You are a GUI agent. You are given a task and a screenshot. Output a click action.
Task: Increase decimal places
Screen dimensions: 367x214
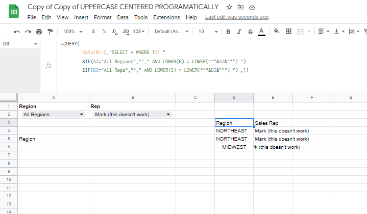[126, 32]
